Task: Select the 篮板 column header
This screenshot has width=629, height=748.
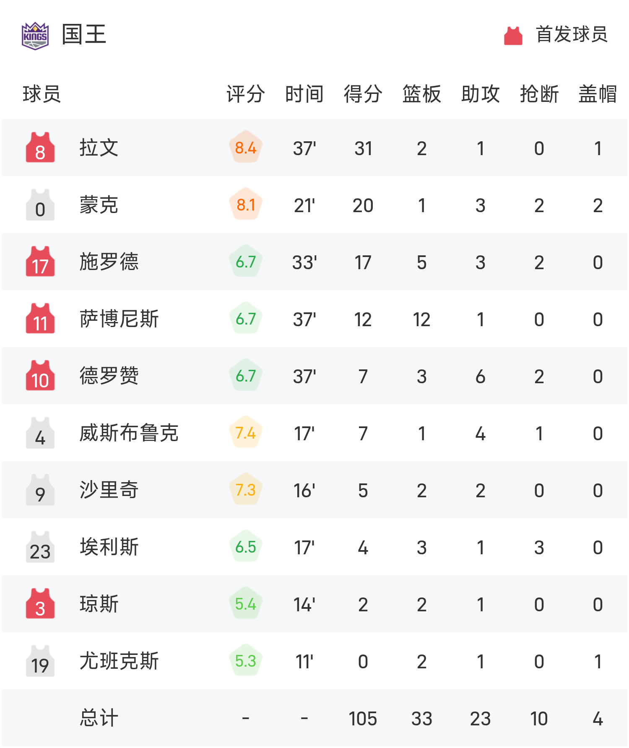Action: [422, 94]
